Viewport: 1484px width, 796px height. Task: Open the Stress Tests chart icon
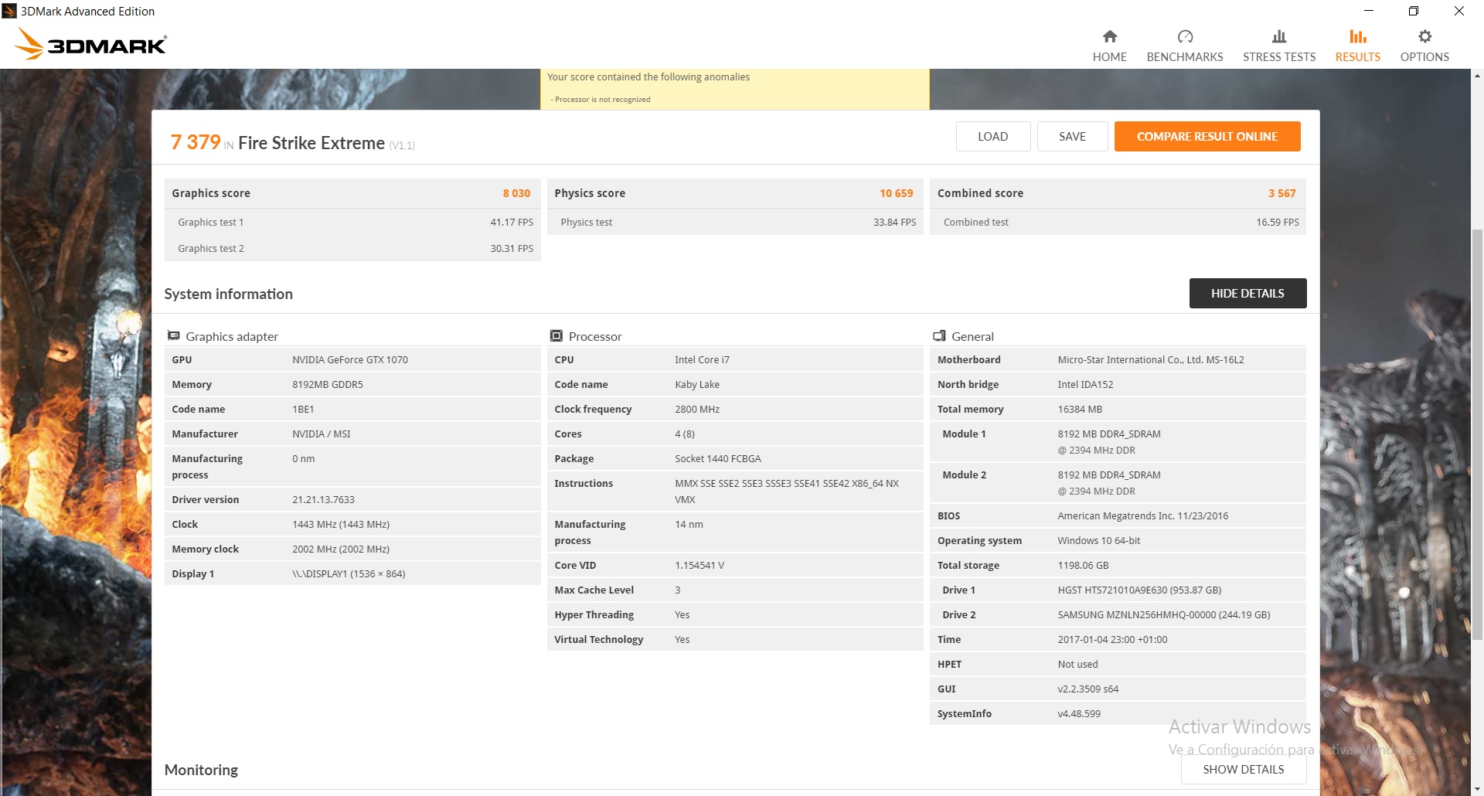(1278, 36)
